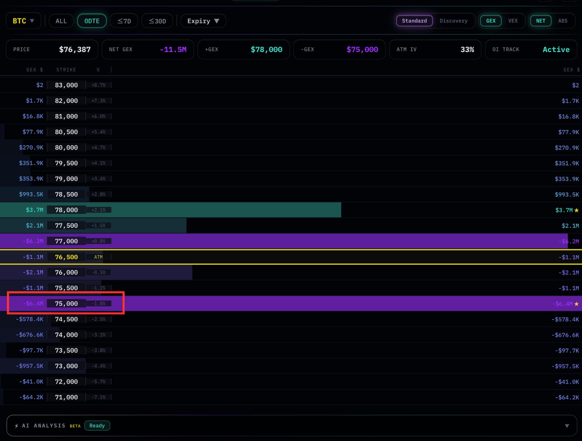Select the 82,000 strike row

[291, 101]
